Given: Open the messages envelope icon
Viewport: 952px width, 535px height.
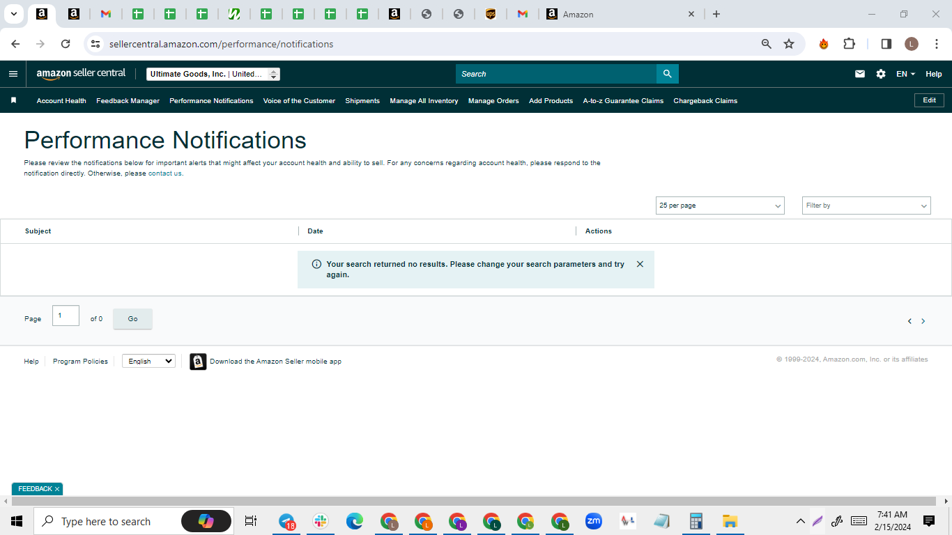Looking at the screenshot, I should coord(860,74).
